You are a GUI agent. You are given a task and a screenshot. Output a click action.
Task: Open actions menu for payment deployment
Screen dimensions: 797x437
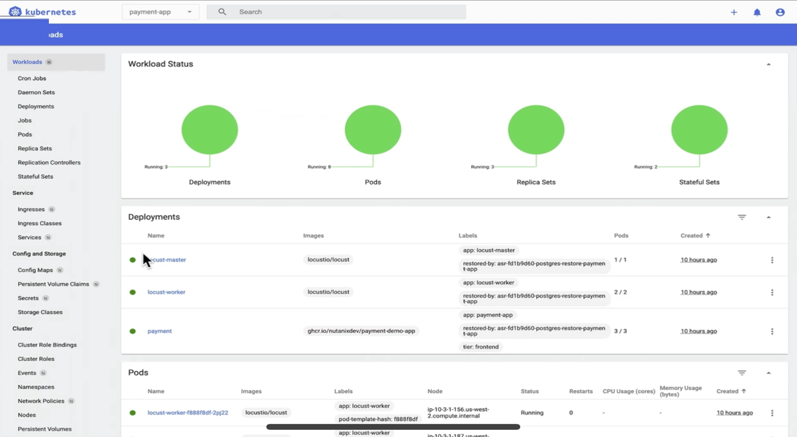pyautogui.click(x=772, y=332)
